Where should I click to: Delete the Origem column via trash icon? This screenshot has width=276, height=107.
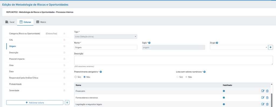(x=64, y=46)
